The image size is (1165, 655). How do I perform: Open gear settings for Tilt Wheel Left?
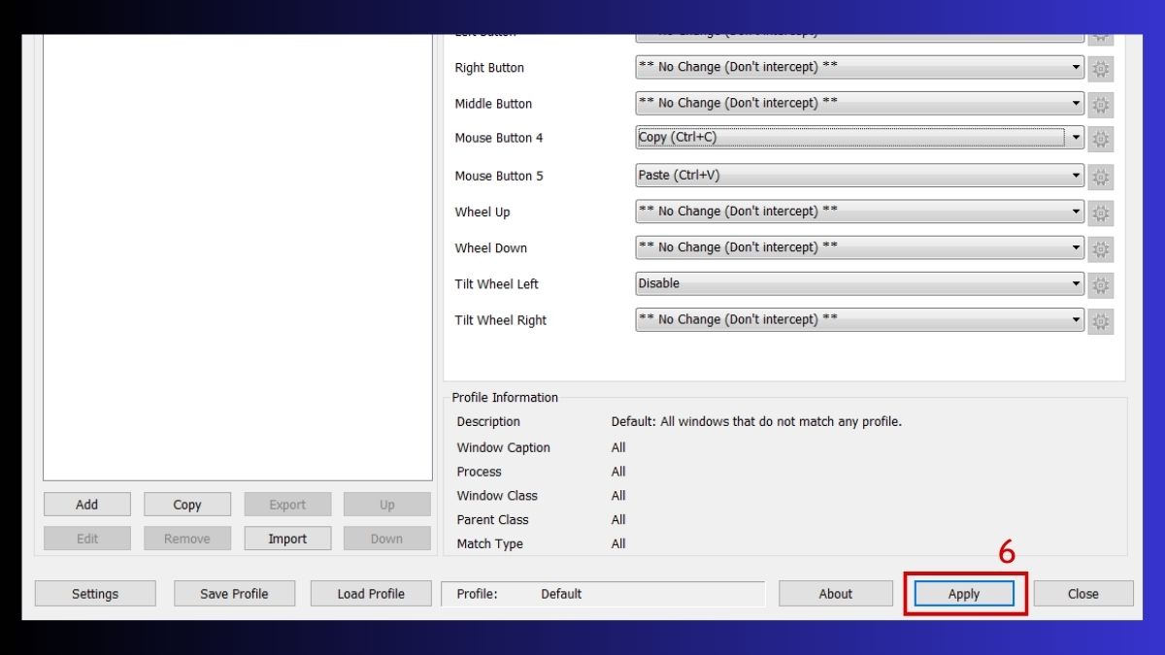click(1101, 285)
